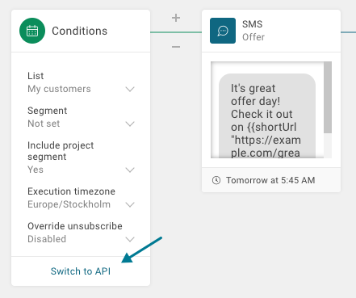Click the clock icon next to Tomorrow

point(216,180)
